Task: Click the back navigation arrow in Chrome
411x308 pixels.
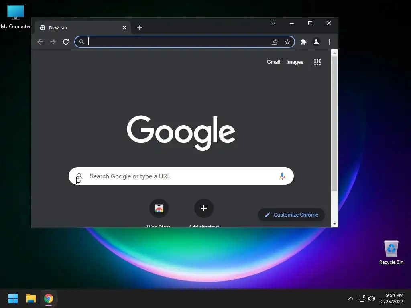Action: click(x=40, y=42)
